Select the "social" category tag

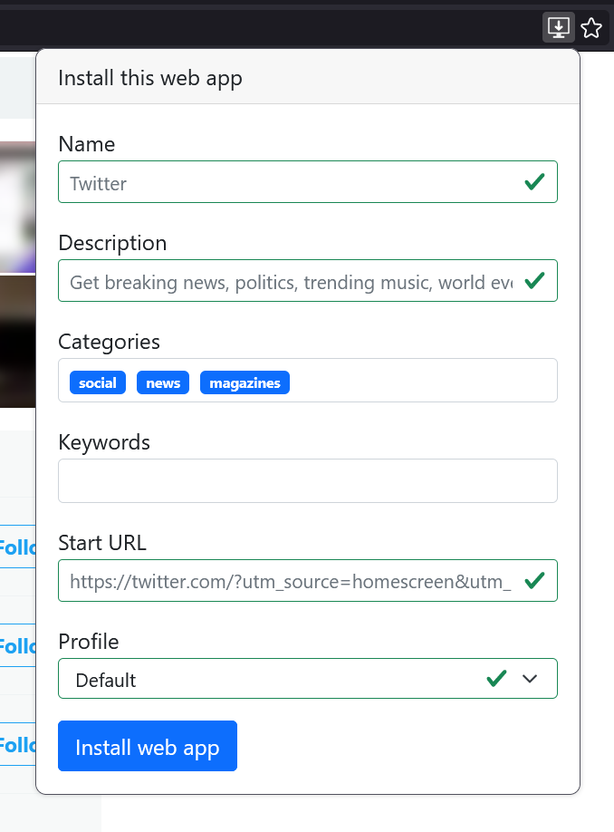(x=97, y=382)
